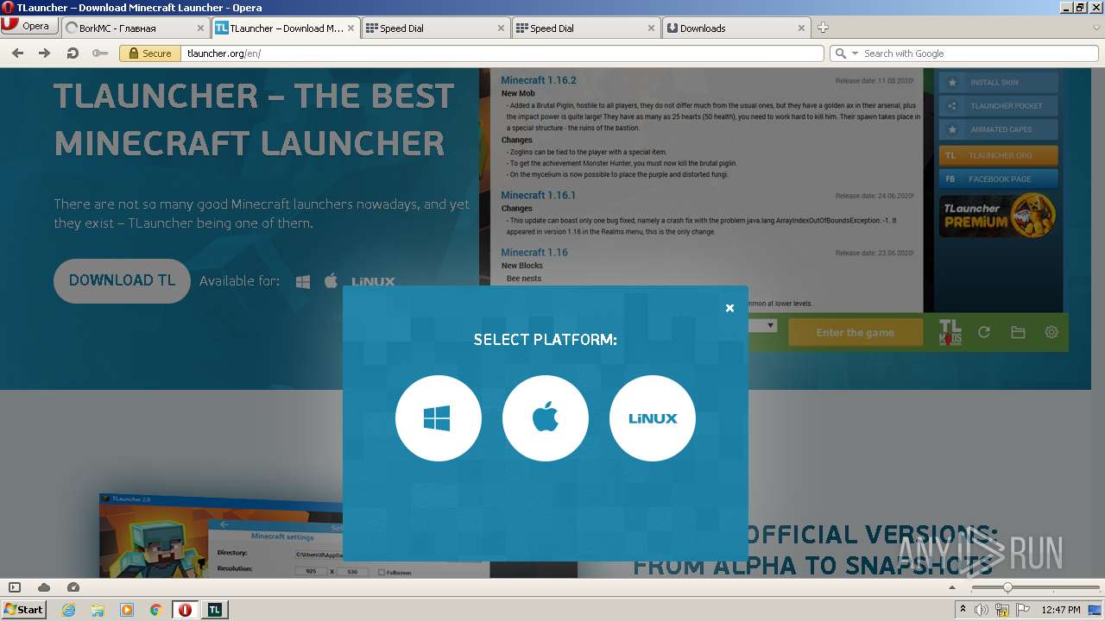Go forward with the browser forward arrow
Image resolution: width=1105 pixels, height=621 pixels.
(45, 53)
